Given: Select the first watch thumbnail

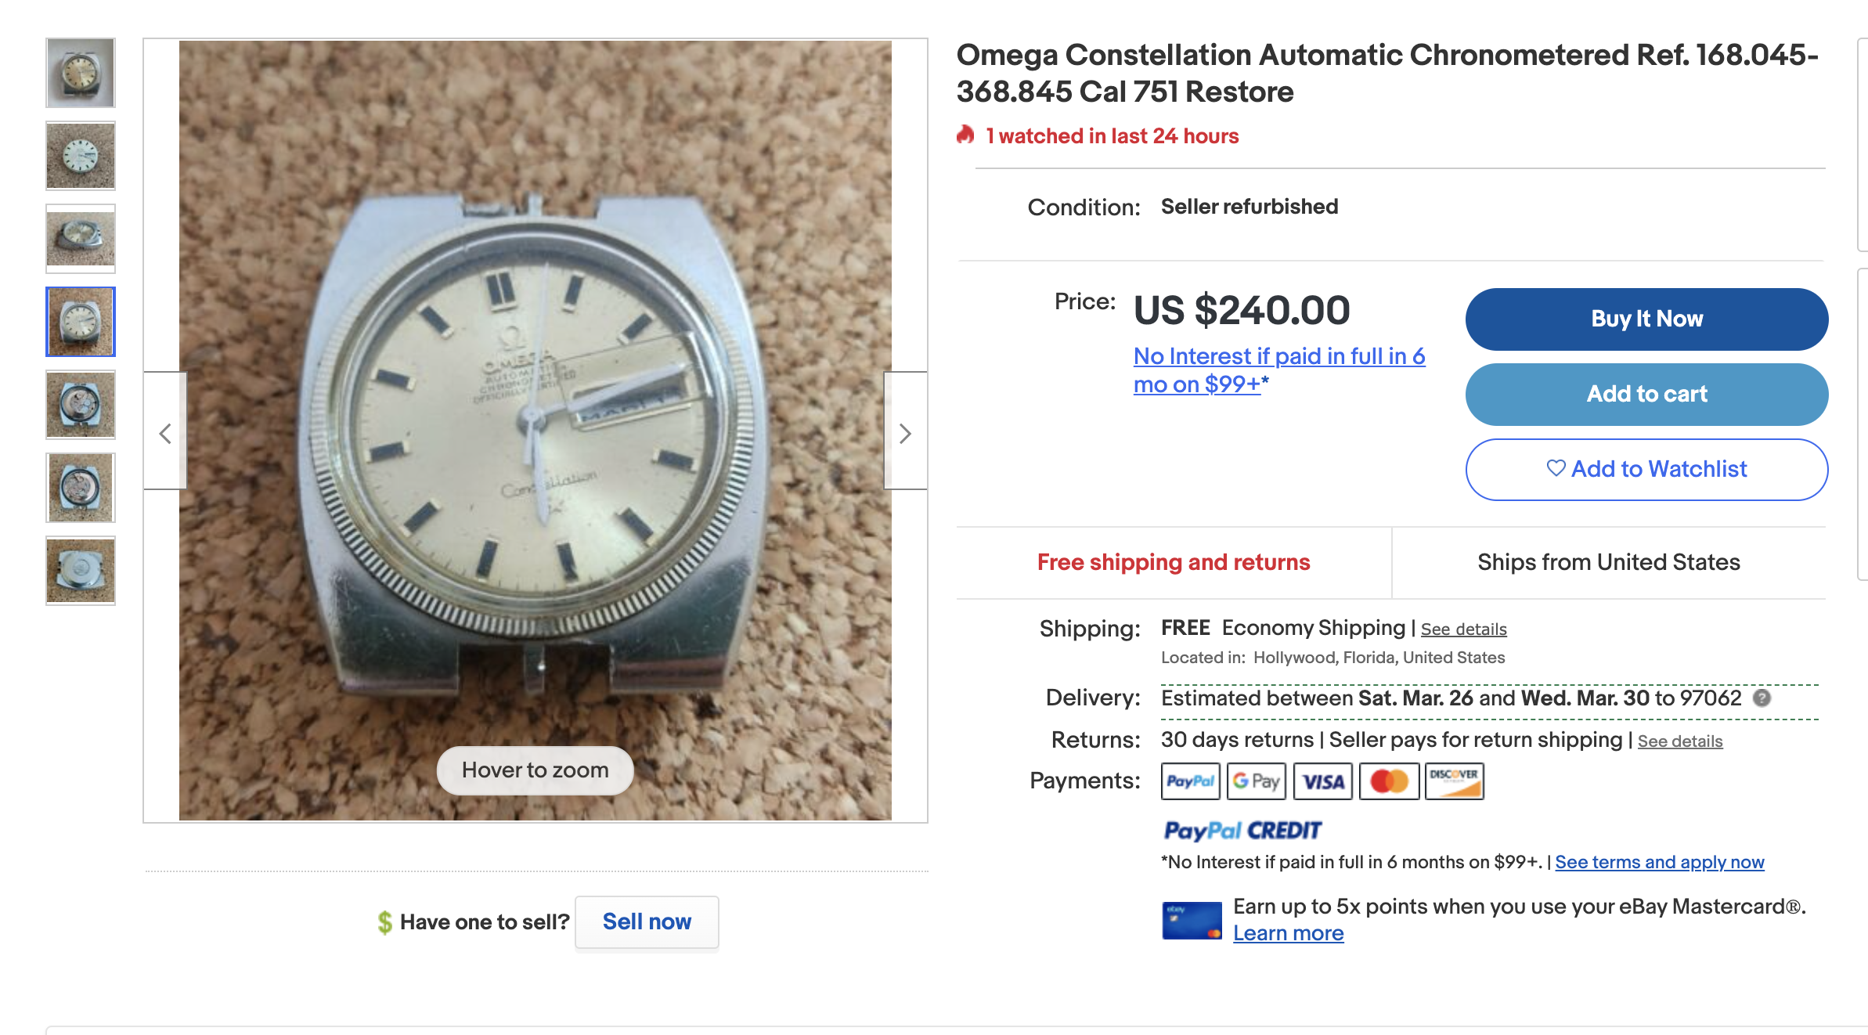Looking at the screenshot, I should tap(81, 73).
